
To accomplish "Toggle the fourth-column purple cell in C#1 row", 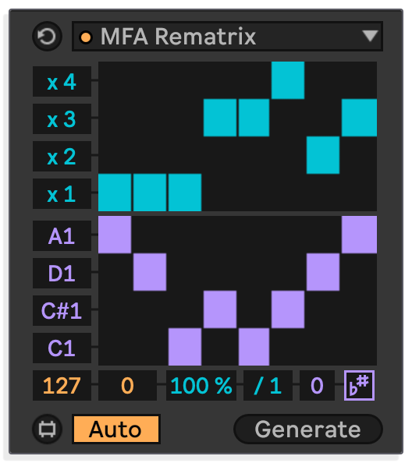I will (x=220, y=309).
